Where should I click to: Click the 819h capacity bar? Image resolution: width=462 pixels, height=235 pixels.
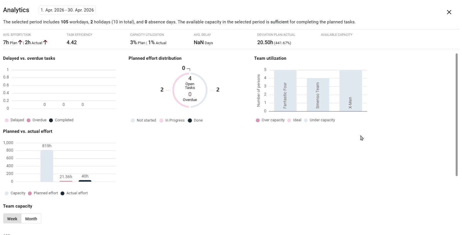coord(47,166)
